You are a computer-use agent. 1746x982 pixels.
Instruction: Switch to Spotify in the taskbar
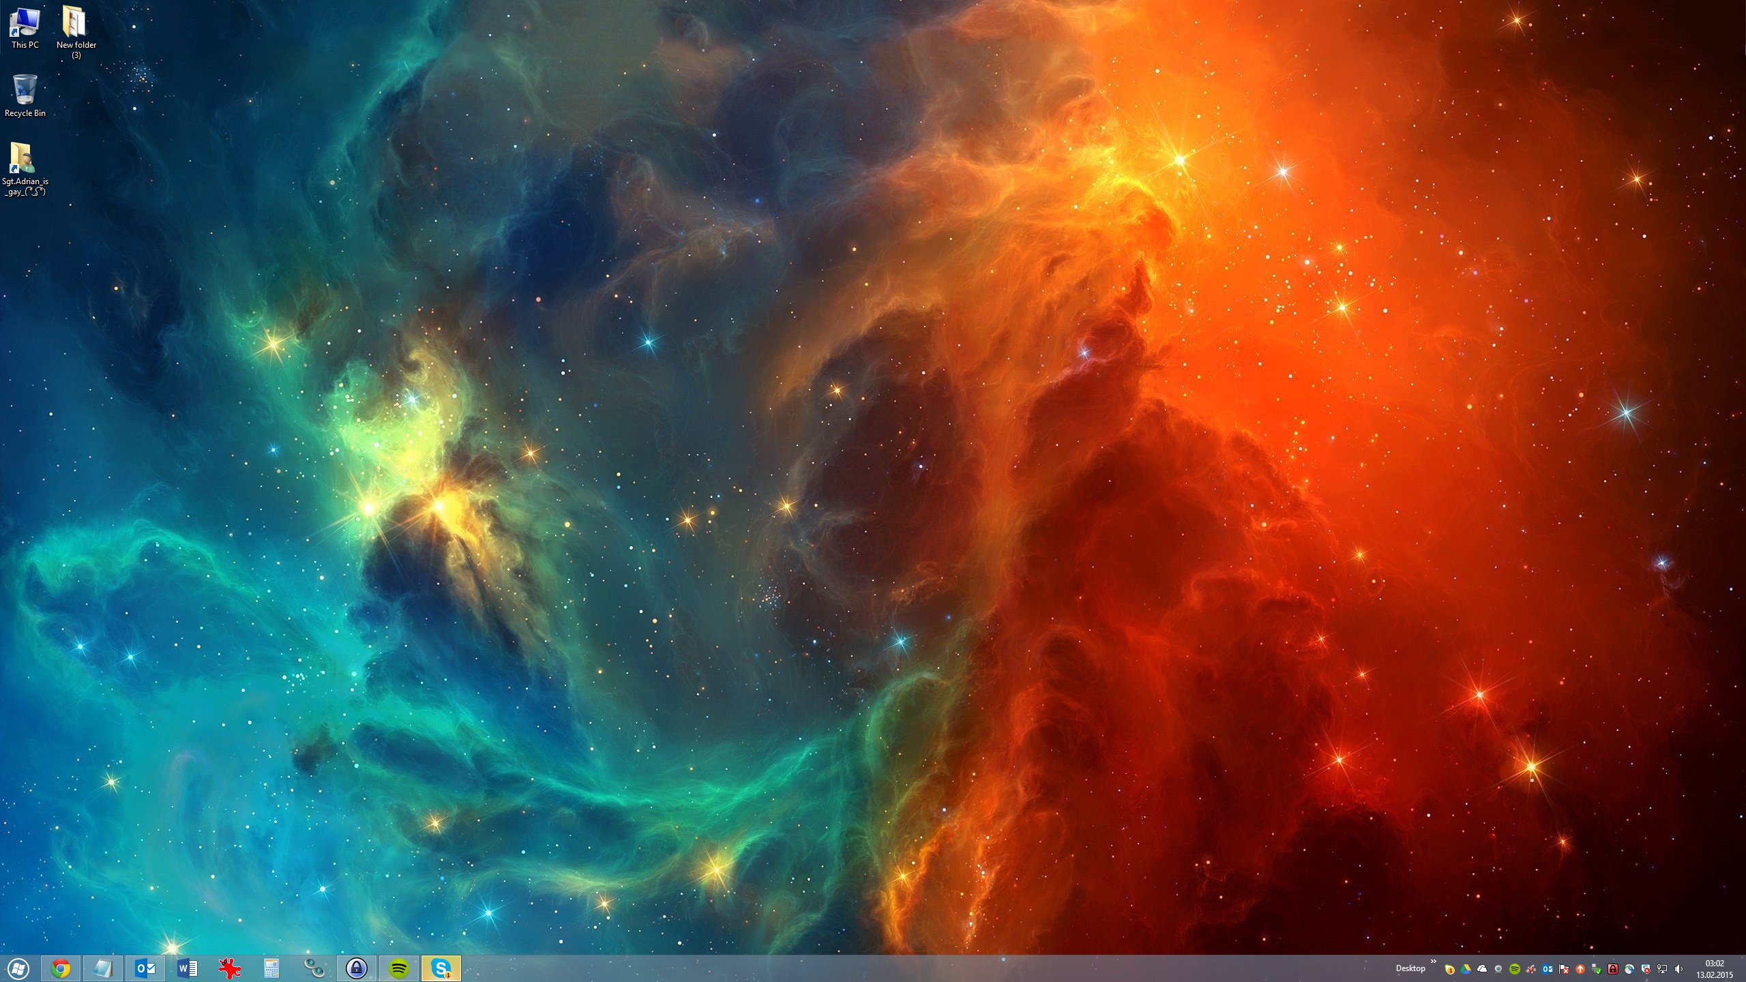coord(399,968)
